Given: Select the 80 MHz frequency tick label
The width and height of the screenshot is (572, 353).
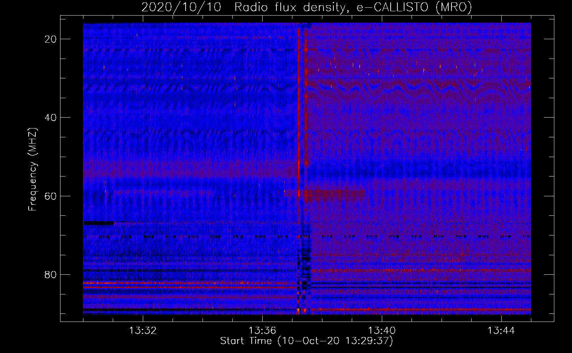Looking at the screenshot, I should coord(51,275).
